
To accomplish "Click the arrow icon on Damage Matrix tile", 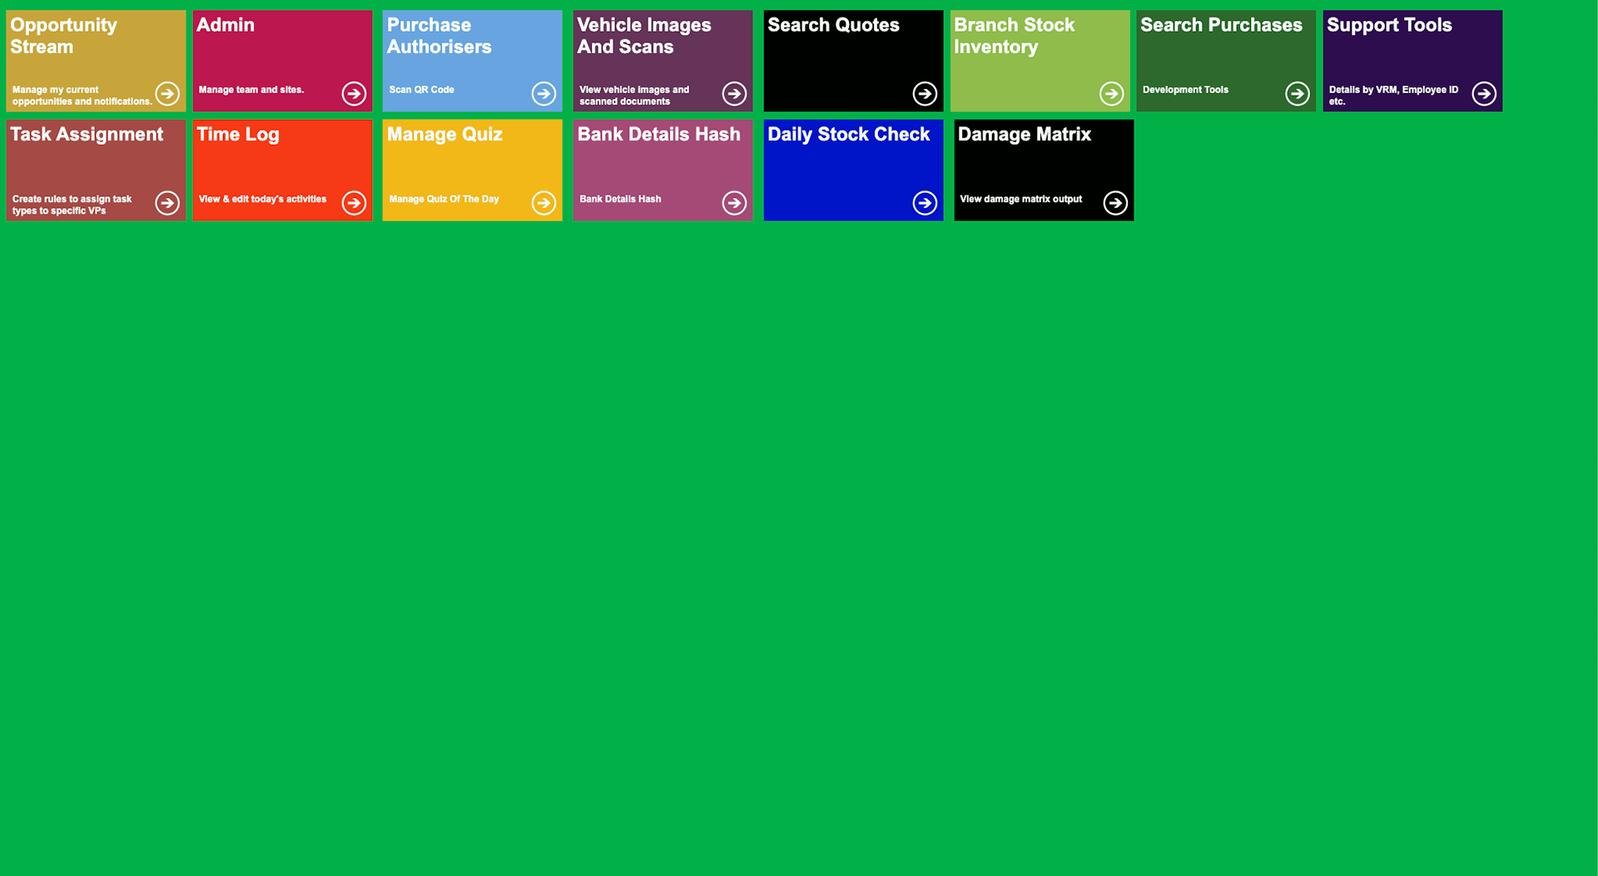I will [x=1115, y=202].
